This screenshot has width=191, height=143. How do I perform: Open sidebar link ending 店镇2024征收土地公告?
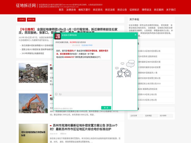coord(147,94)
